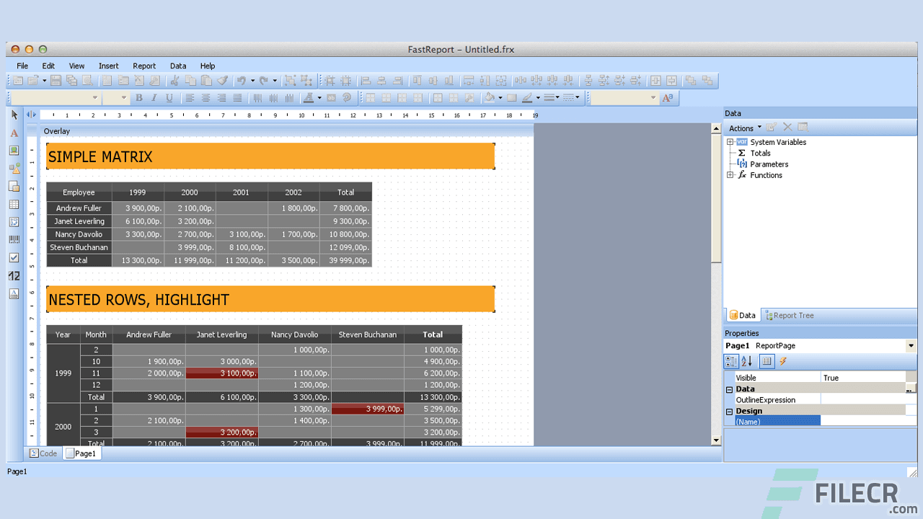923x519 pixels.
Task: Toggle underline formatting
Action: 169,97
